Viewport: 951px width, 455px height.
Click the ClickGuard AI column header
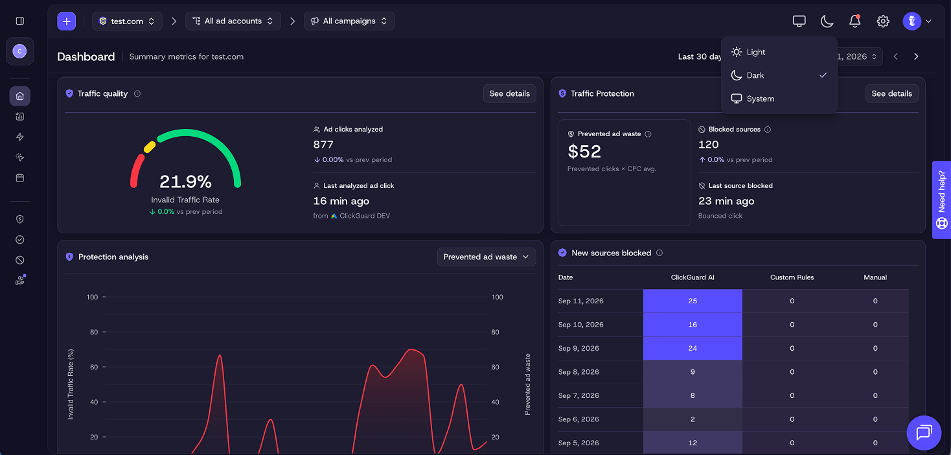point(693,277)
